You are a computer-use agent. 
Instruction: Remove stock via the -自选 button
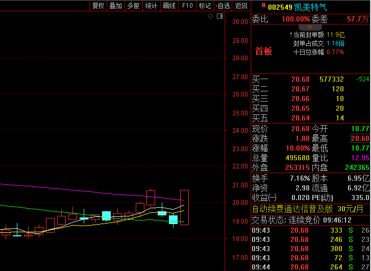coord(223,6)
